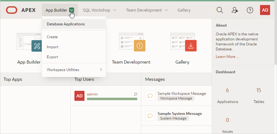Open the Workspace Utilities menu item
277x134 pixels.
[x=74, y=70]
